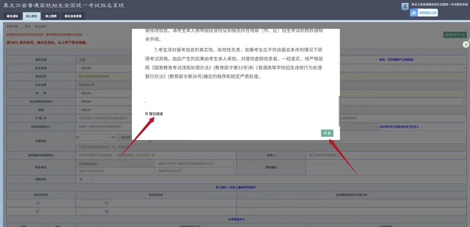Click the 联系QQ号 input field
This screenshot has width=470, height=227.
(x=195, y=171)
